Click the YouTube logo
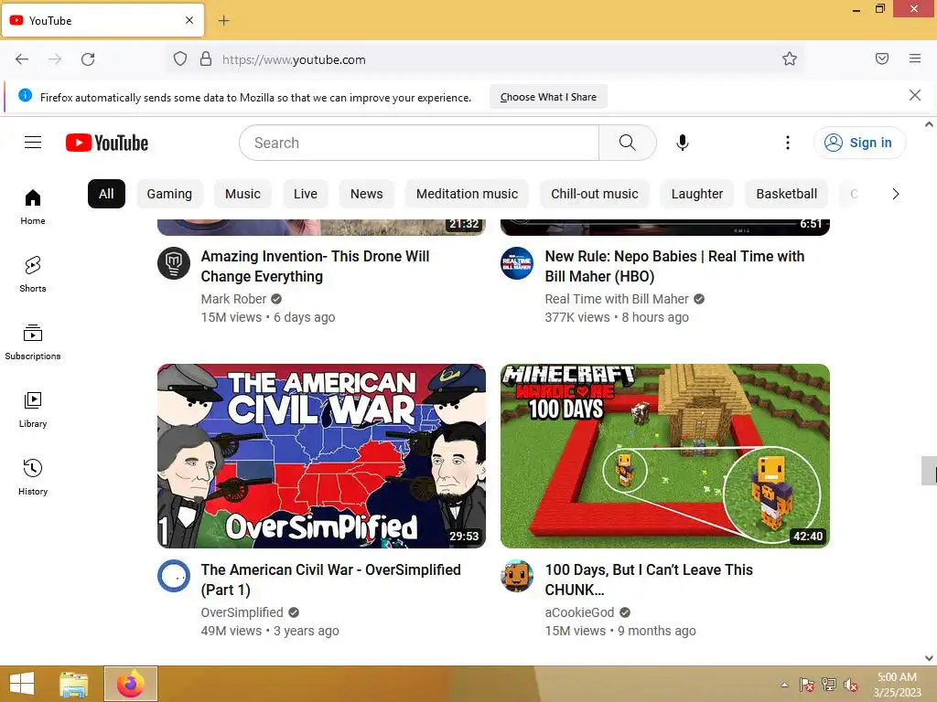This screenshot has height=702, width=937. [107, 143]
